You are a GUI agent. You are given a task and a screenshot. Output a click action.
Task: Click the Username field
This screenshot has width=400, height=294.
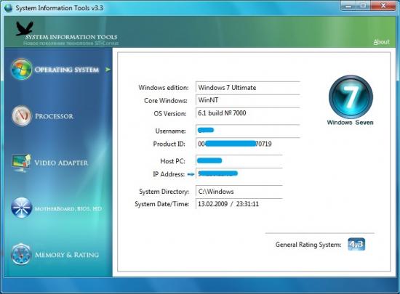[248, 131]
